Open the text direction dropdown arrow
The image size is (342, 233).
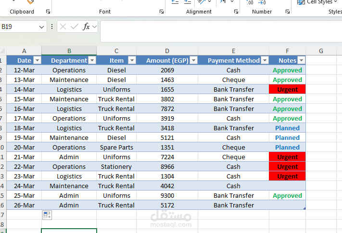click(x=232, y=2)
